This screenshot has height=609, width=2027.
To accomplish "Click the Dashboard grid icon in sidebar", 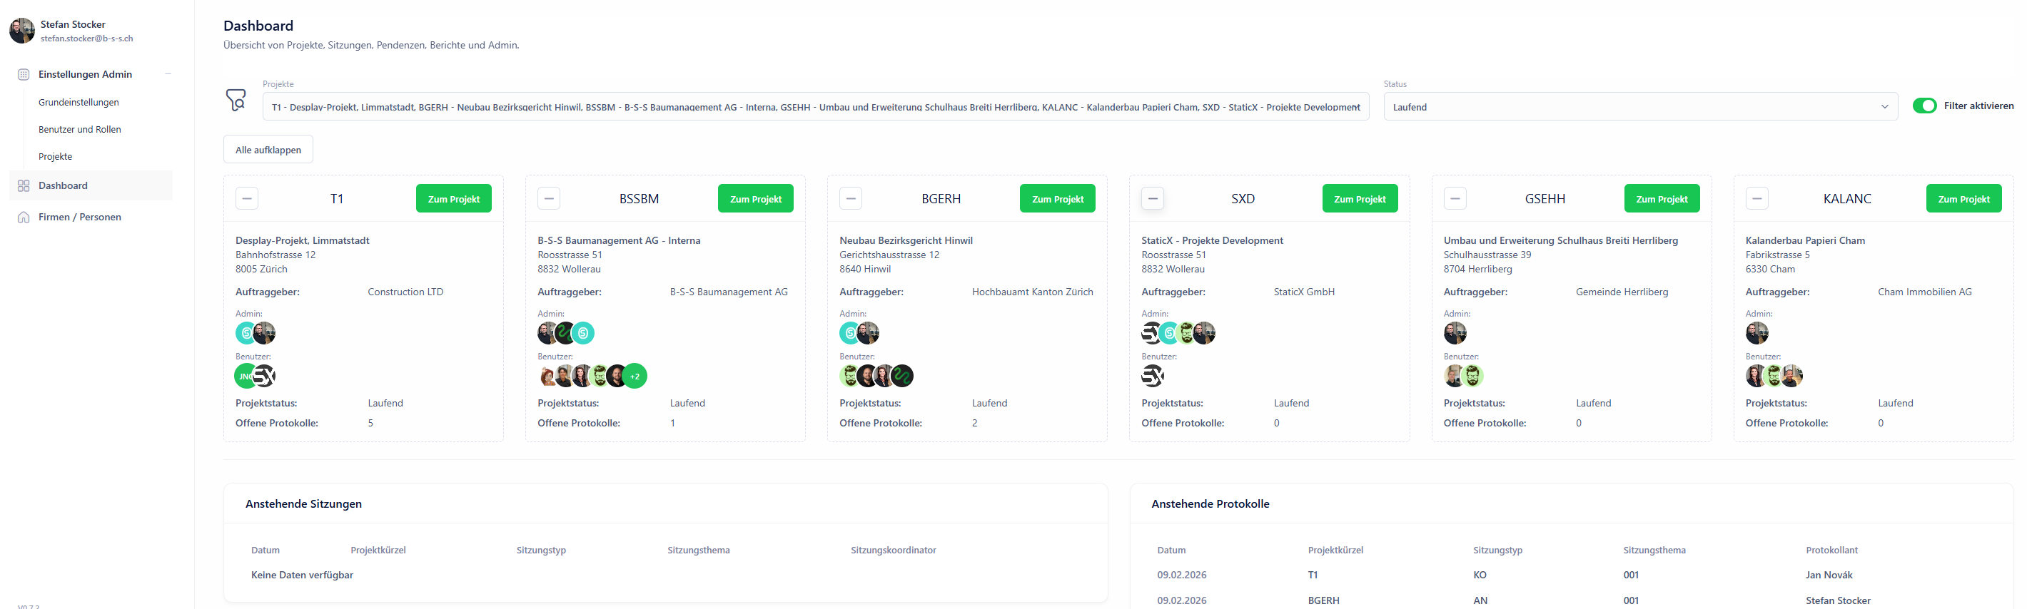I will click(24, 186).
